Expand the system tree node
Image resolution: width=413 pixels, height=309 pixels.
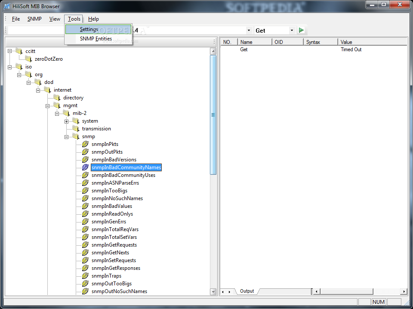67,121
